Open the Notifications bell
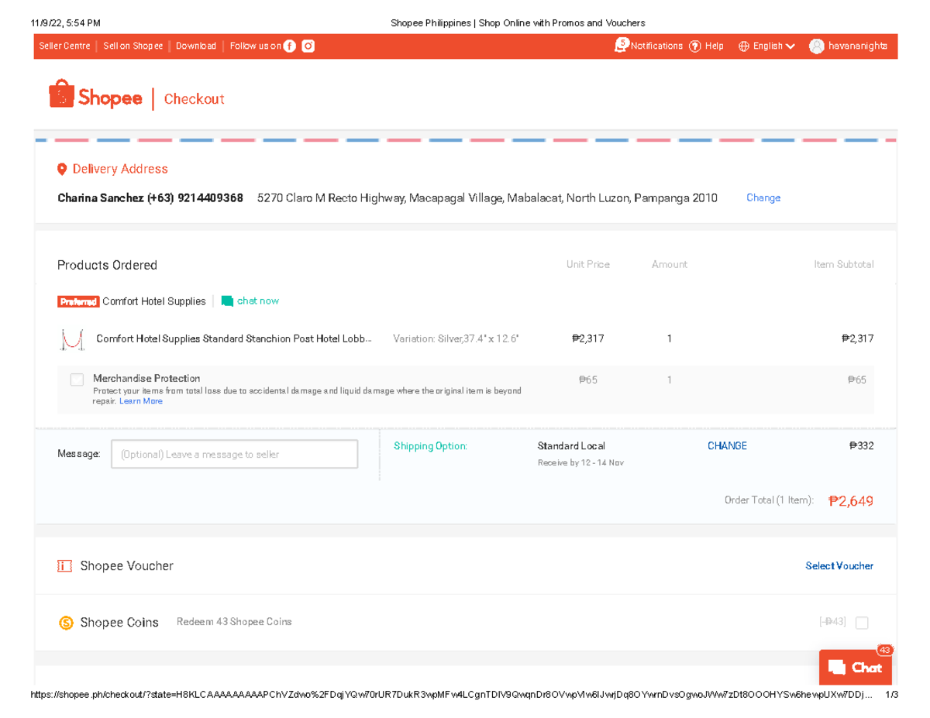This screenshot has width=930, height=718. (x=621, y=46)
